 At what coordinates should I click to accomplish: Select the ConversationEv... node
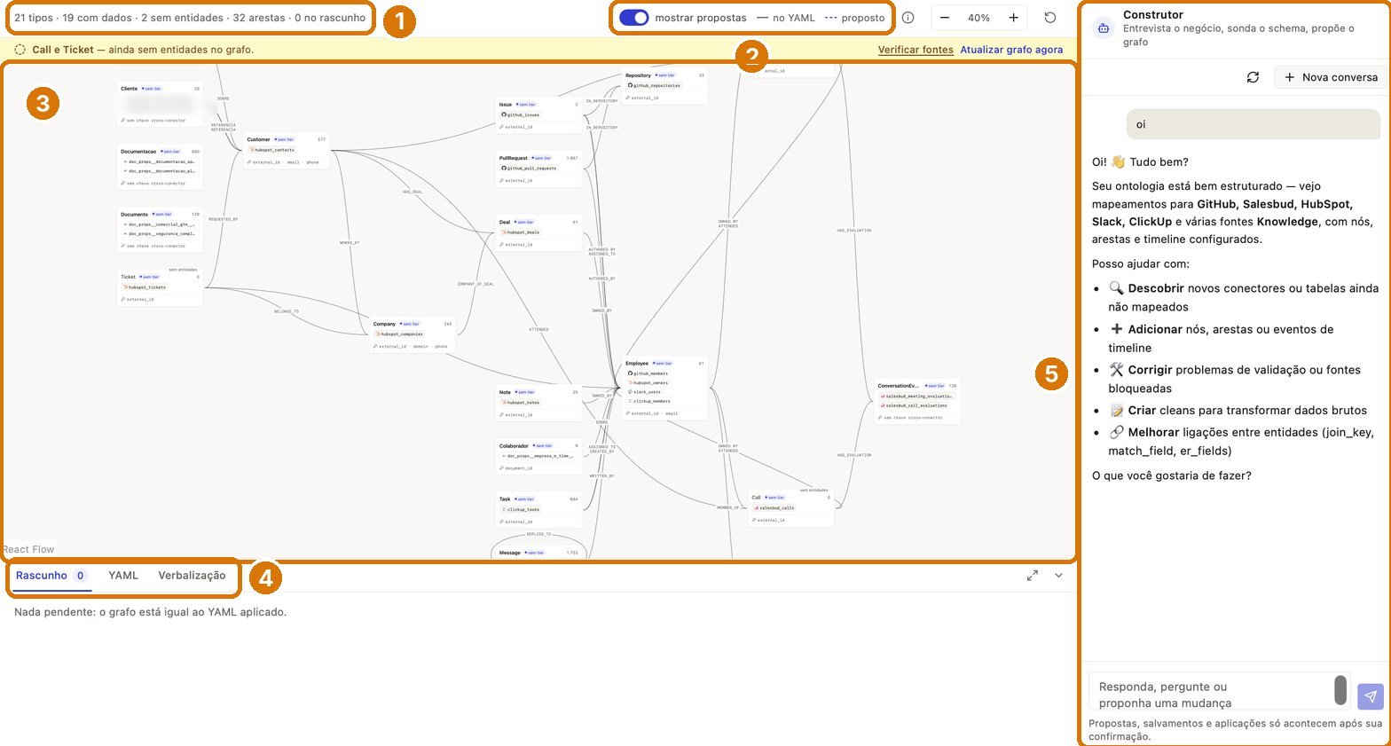click(917, 401)
